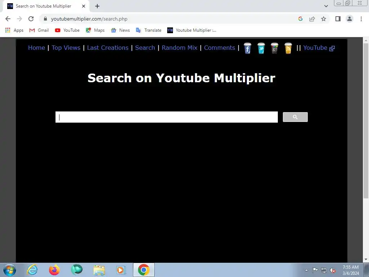Open Windows Media Player from taskbar
Screen dimensions: 369x277
tap(121, 270)
